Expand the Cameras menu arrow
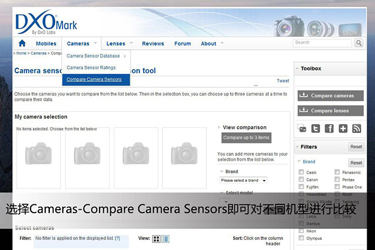 (96, 43)
